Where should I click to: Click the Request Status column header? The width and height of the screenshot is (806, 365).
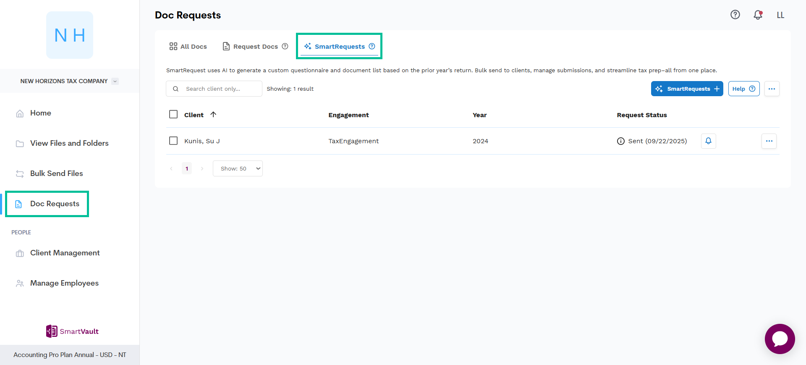tap(642, 115)
